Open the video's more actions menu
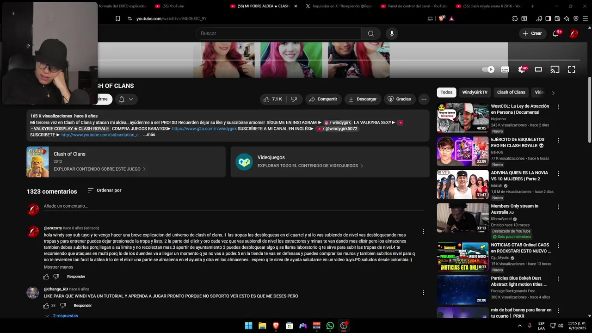 424,99
